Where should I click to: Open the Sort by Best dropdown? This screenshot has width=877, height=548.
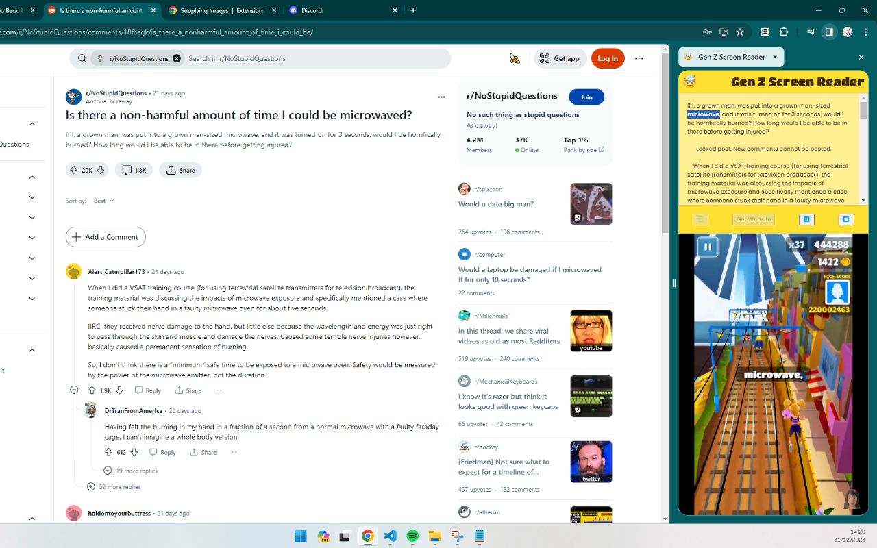coord(104,201)
